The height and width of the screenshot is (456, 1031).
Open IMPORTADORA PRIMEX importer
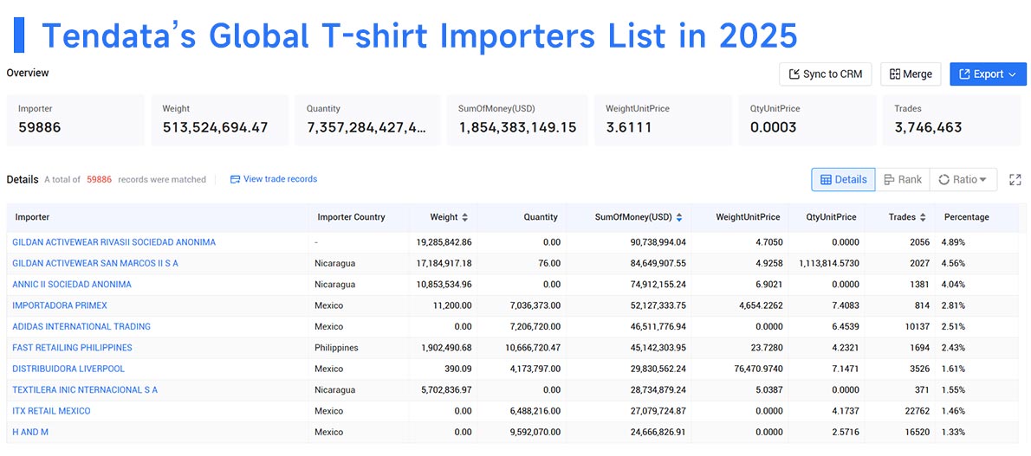[x=60, y=305]
